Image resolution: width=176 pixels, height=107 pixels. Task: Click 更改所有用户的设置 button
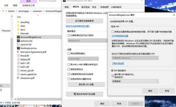click(84, 94)
